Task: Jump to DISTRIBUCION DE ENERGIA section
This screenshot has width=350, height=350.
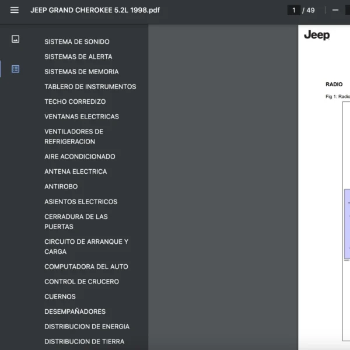Action: coord(87,327)
